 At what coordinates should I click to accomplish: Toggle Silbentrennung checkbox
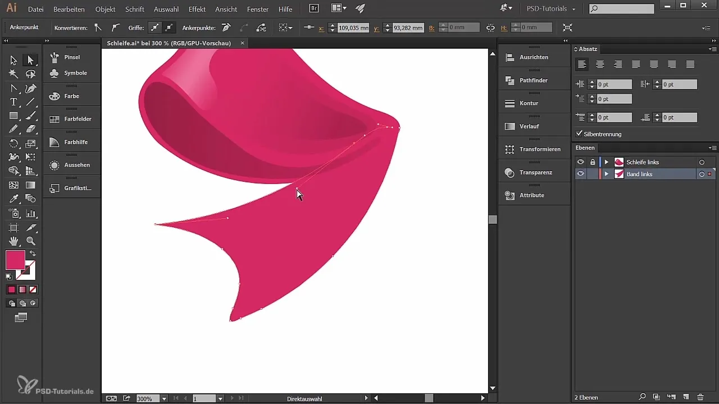[x=580, y=134]
